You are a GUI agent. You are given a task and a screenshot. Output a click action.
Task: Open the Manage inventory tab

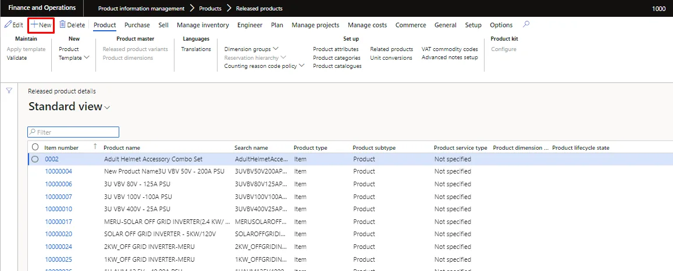[202, 25]
